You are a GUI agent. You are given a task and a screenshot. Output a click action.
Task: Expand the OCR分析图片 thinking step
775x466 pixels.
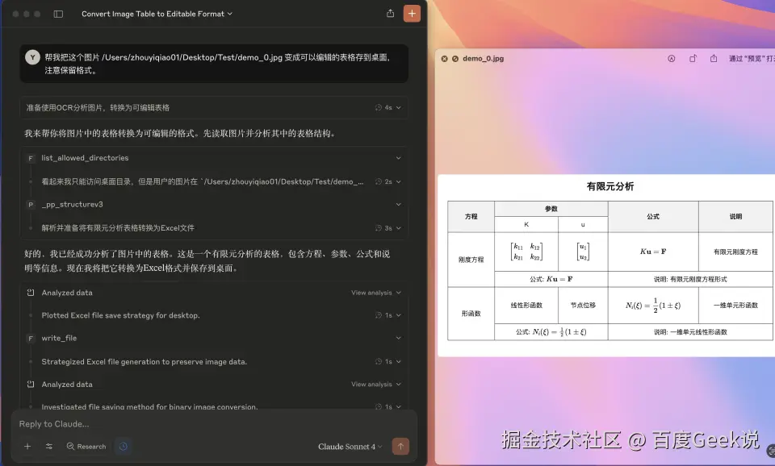coord(398,106)
